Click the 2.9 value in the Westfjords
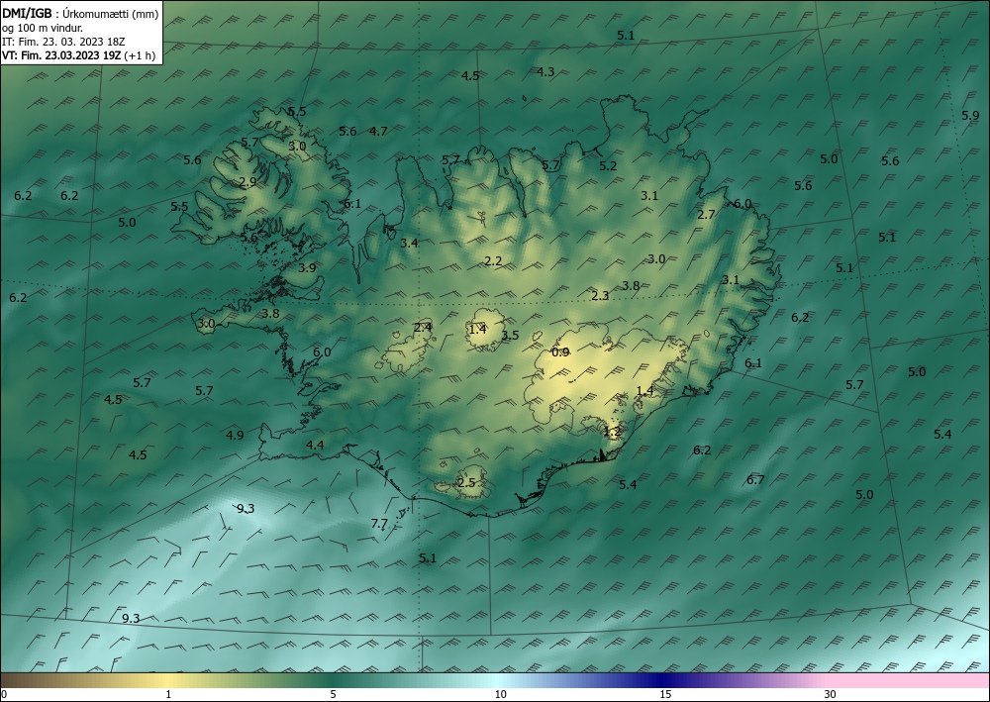990x702 pixels. [248, 182]
